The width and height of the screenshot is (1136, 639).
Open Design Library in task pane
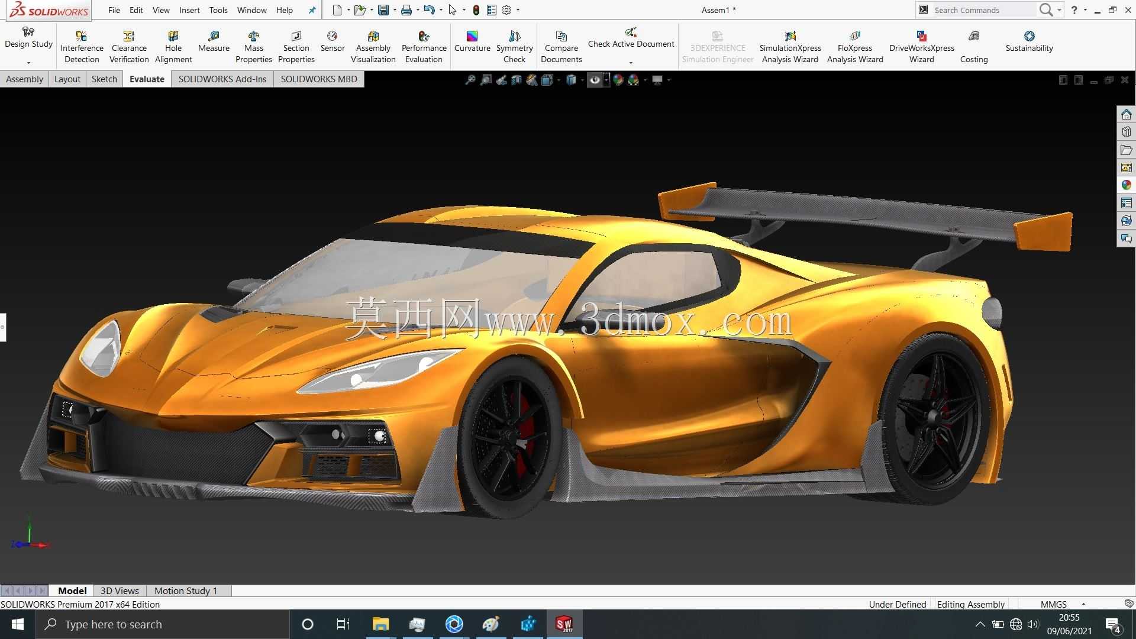pos(1126,132)
